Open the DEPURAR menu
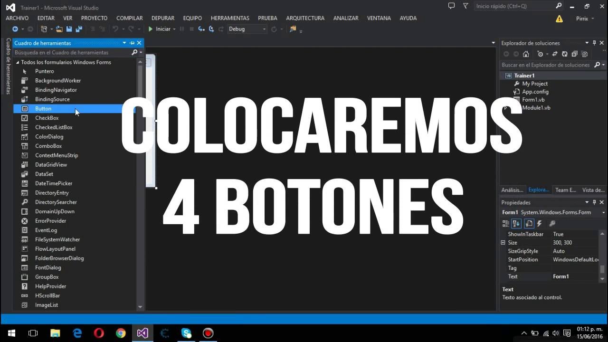 pos(163,18)
